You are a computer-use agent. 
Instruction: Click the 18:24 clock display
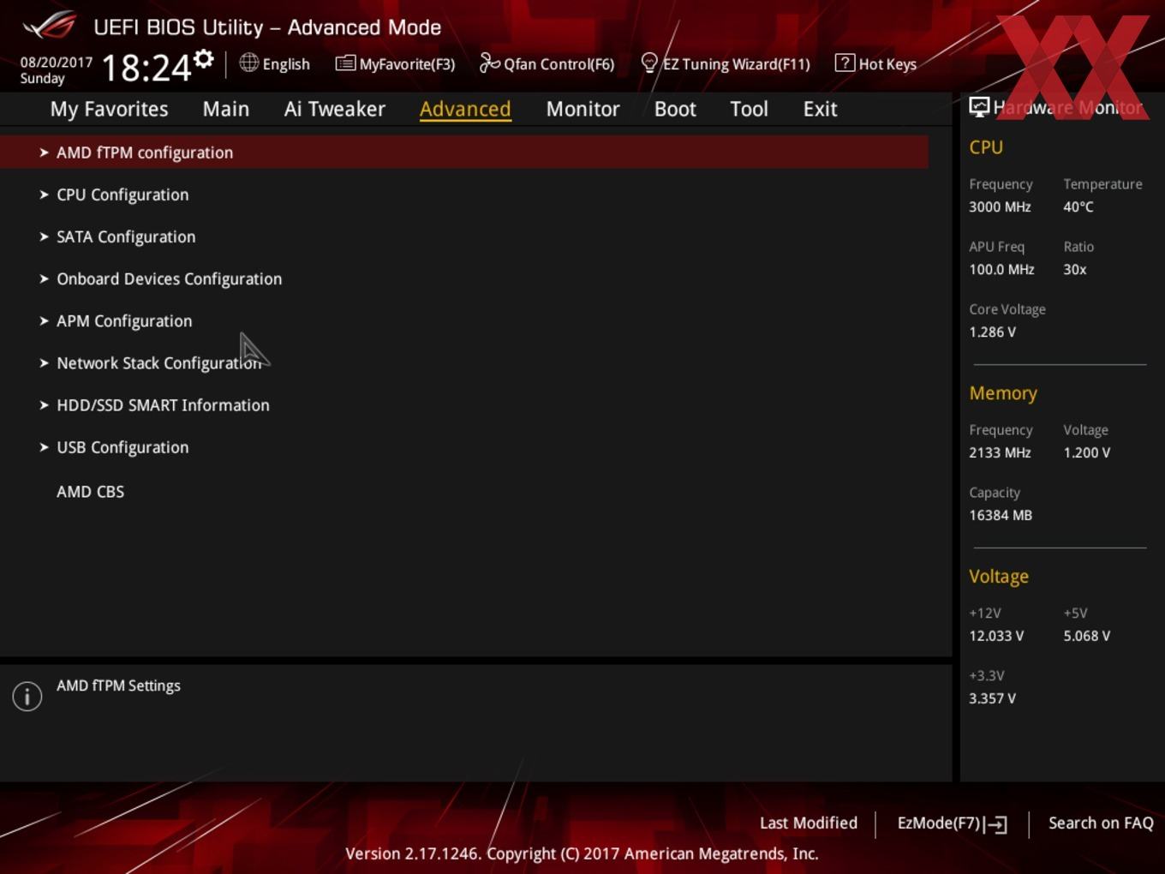pyautogui.click(x=146, y=68)
